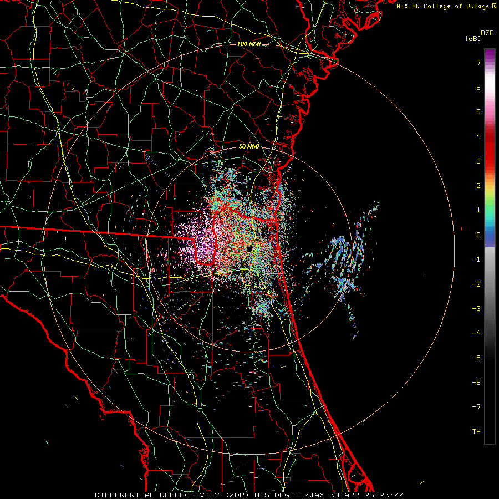Select the 100 NMI range ring label
Screen dimensions: 499x499
click(x=249, y=44)
